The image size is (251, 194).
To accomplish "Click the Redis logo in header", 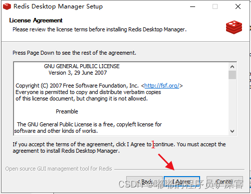I will click(234, 27).
